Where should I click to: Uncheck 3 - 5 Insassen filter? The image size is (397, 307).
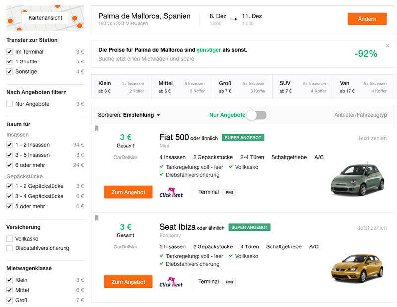point(9,155)
